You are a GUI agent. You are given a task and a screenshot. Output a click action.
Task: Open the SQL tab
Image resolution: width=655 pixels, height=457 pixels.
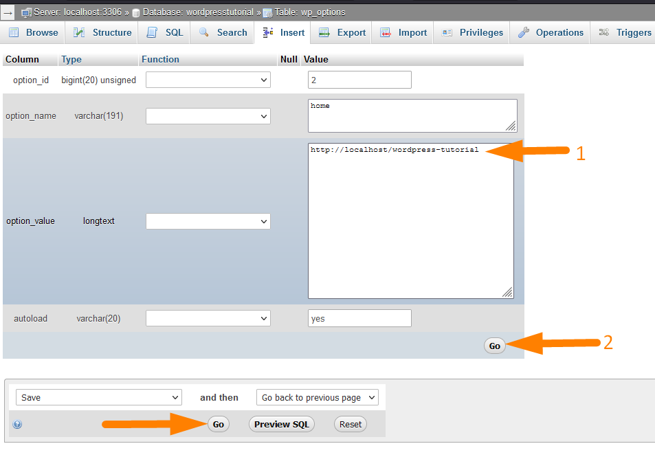pos(164,32)
